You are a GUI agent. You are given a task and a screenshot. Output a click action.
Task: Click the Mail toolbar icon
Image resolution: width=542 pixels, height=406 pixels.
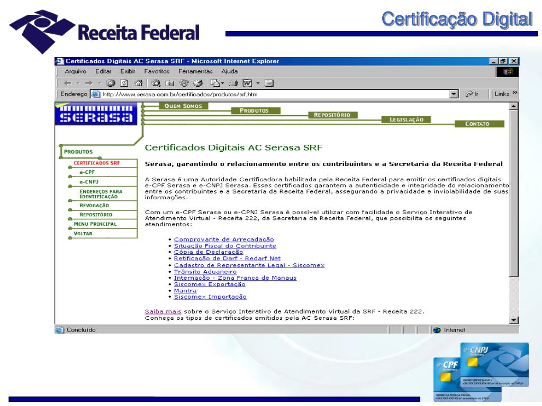click(215, 83)
